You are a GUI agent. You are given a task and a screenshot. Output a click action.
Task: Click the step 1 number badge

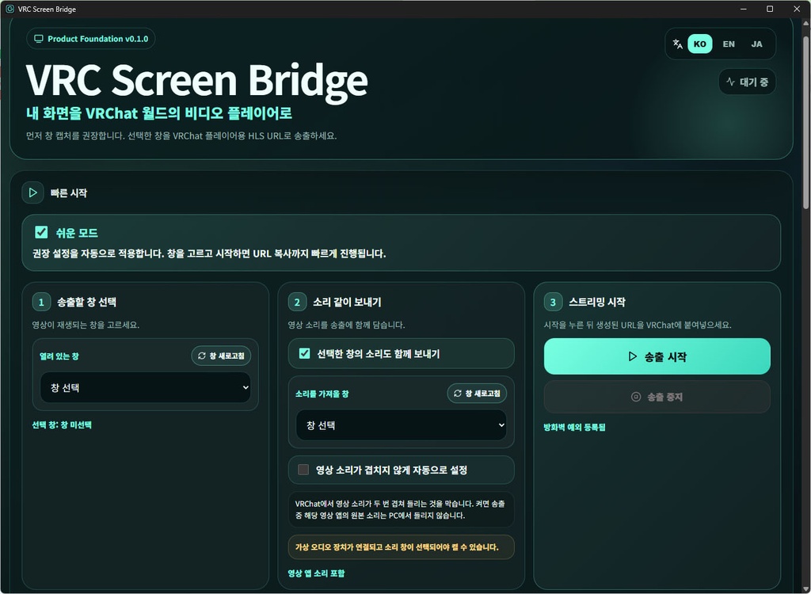coord(41,303)
